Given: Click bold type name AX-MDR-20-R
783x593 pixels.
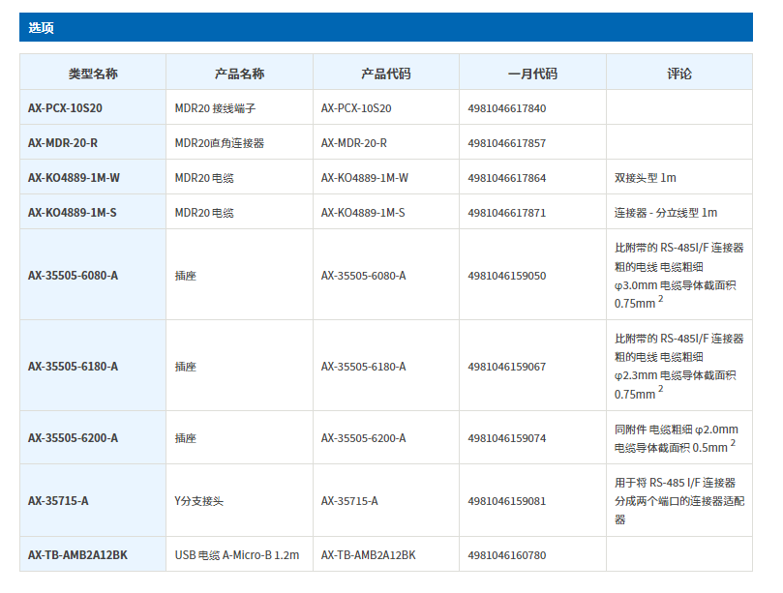Looking at the screenshot, I should click(x=62, y=143).
